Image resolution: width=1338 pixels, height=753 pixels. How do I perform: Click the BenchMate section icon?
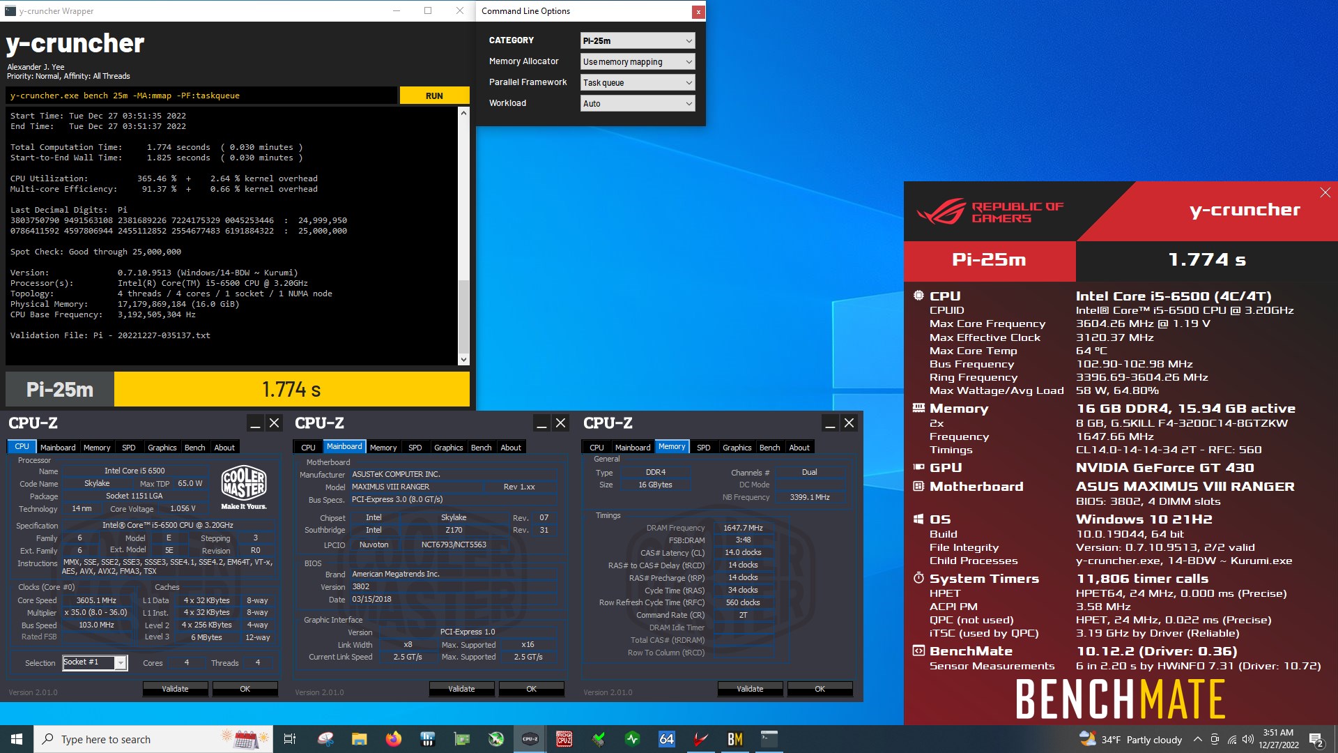[x=918, y=651]
